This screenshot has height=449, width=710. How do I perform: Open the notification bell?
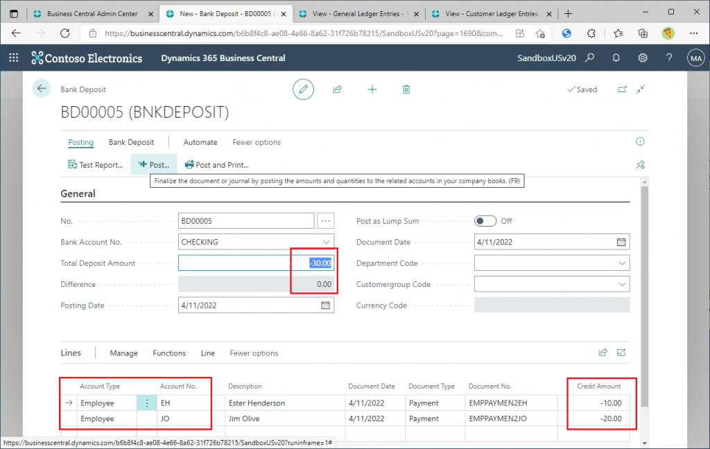pyautogui.click(x=616, y=58)
